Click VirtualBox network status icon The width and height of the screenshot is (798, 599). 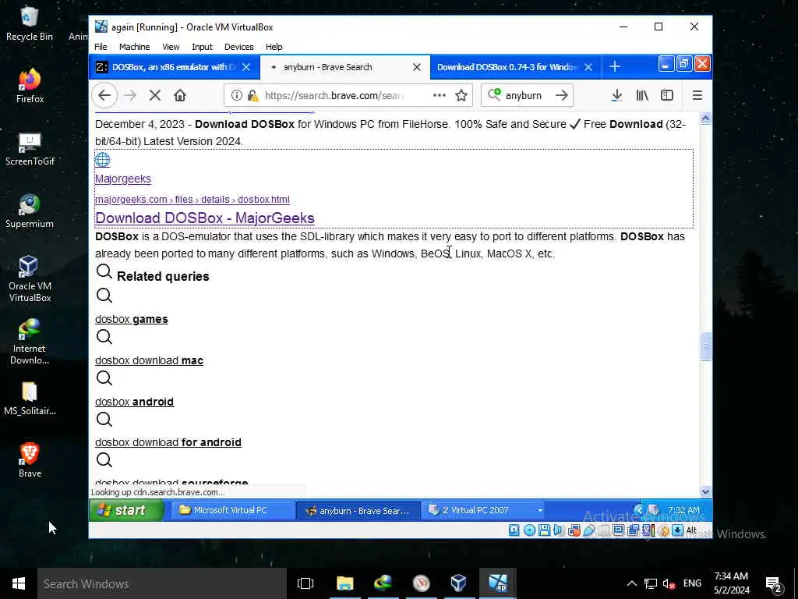(x=574, y=530)
